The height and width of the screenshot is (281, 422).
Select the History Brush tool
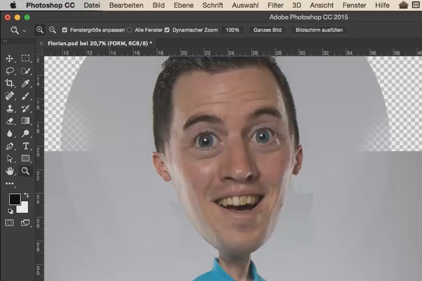pos(25,109)
